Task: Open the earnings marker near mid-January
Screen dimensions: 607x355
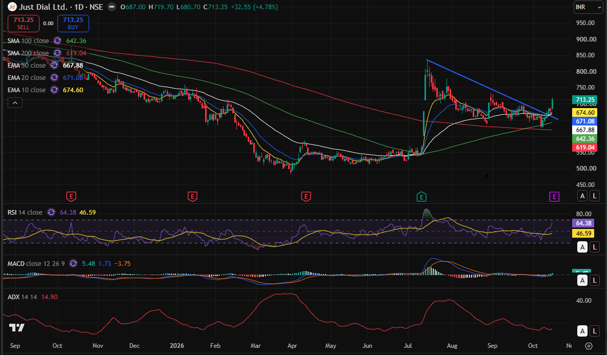Action: [x=192, y=196]
